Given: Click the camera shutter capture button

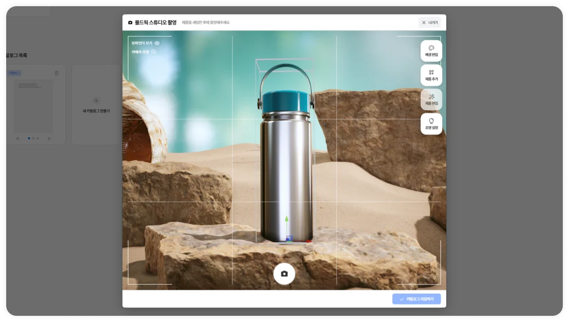Looking at the screenshot, I should [x=284, y=273].
